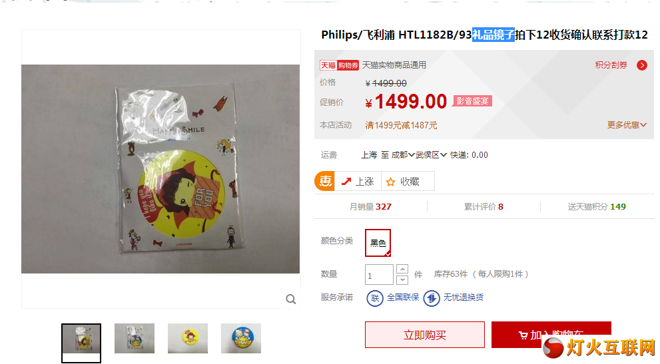The image size is (660, 364).
Task: Click the red arrow next to 积分刮券
Action: click(x=642, y=65)
